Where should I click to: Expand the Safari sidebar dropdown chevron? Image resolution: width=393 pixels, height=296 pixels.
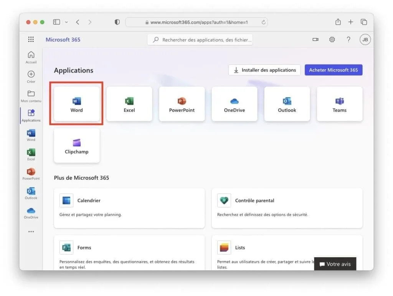[x=66, y=22]
